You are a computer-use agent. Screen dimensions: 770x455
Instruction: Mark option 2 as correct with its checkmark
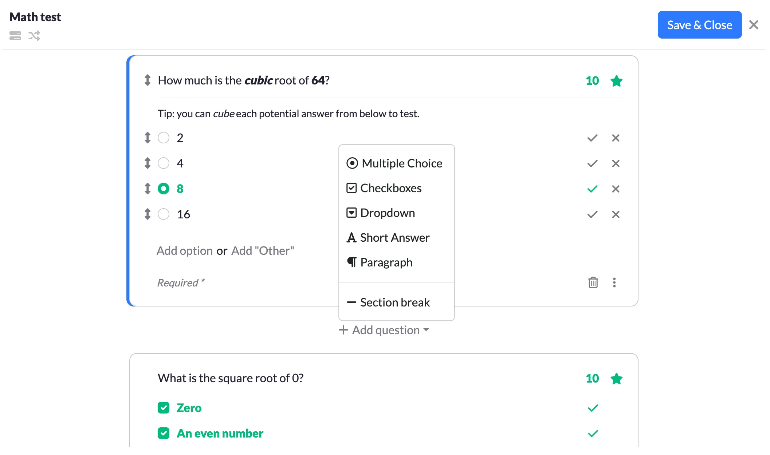pos(593,138)
